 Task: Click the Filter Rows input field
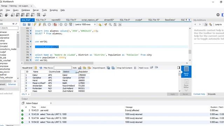63,68
